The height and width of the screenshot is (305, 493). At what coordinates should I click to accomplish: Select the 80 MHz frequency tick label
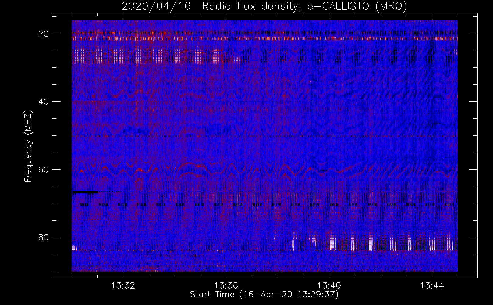tap(44, 237)
